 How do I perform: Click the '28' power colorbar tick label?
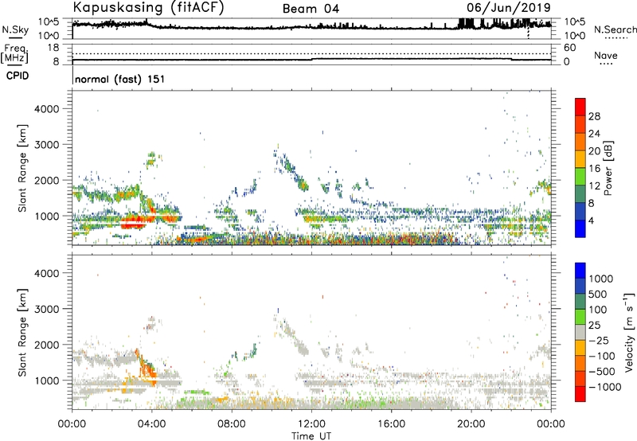click(594, 116)
